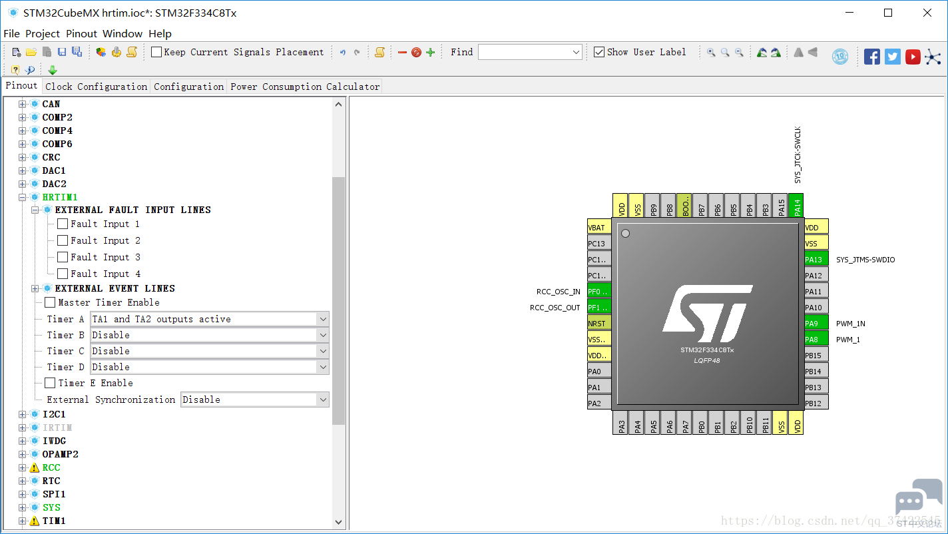
Task: Open the Find combo box
Action: pyautogui.click(x=530, y=52)
